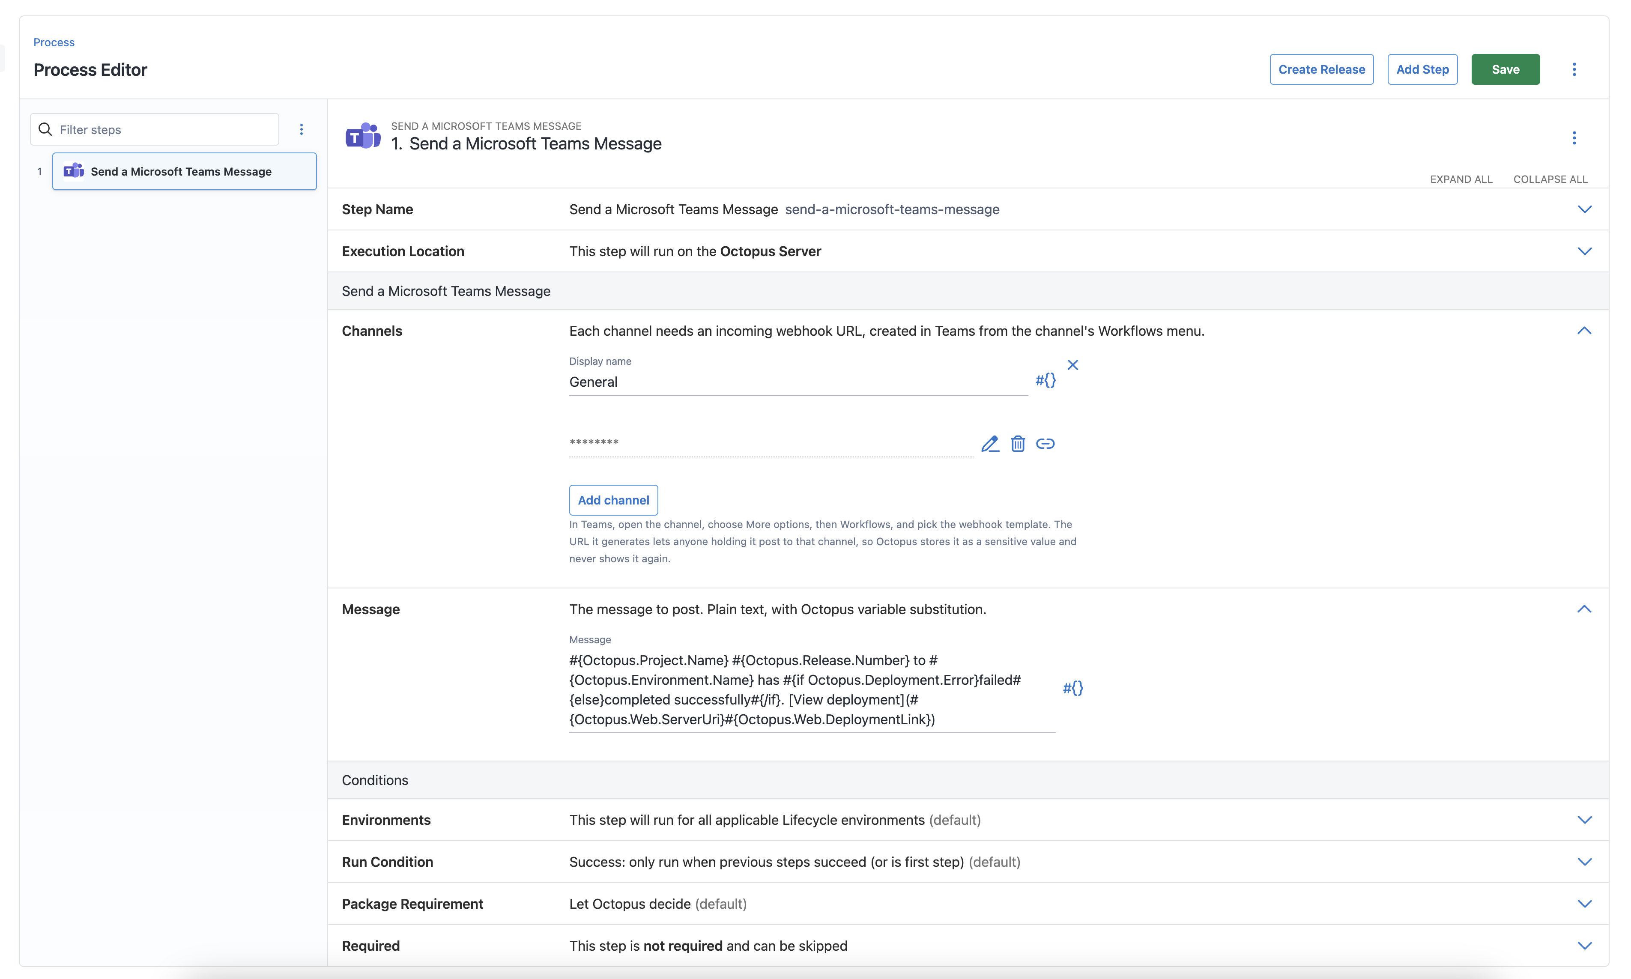The height and width of the screenshot is (979, 1631).
Task: Click EXPAND ALL sections
Action: pyautogui.click(x=1461, y=179)
